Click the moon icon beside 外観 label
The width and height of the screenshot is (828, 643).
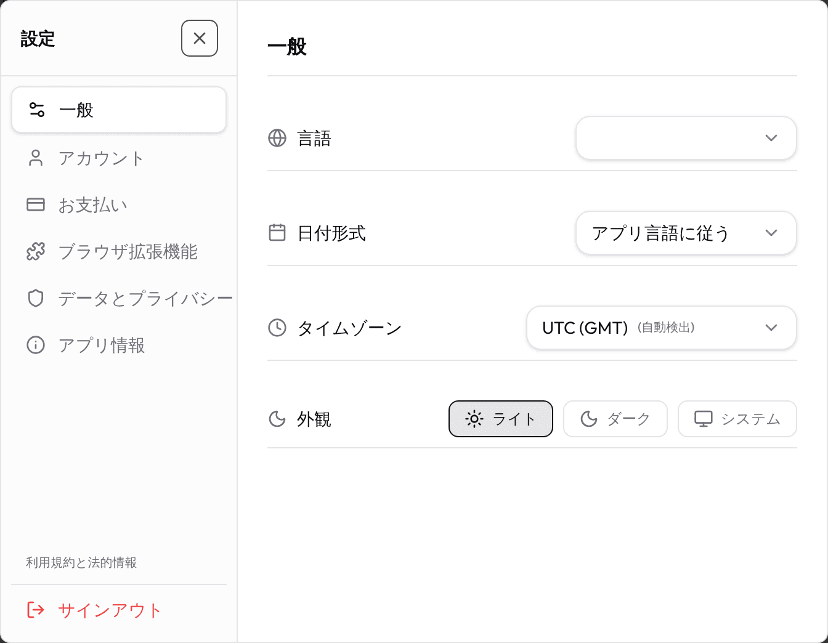point(277,419)
